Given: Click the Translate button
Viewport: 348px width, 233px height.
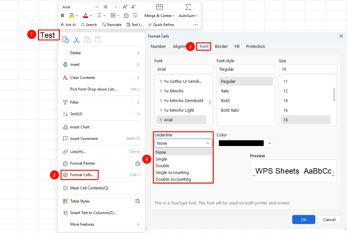Looking at the screenshot, I should 112,25.
